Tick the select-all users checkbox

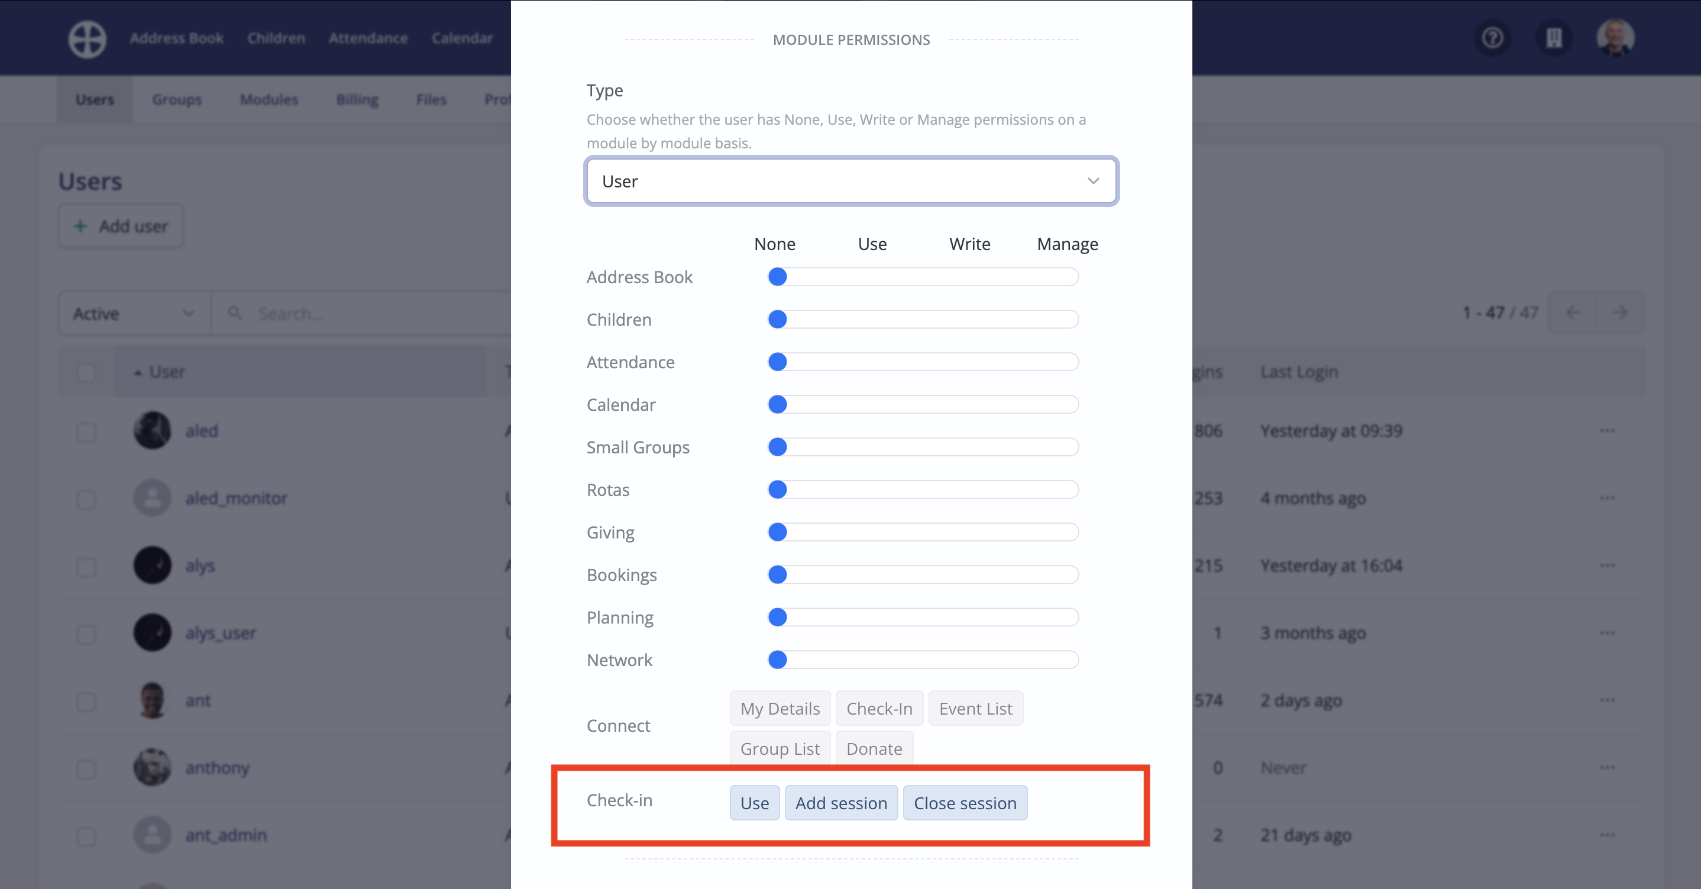86,372
